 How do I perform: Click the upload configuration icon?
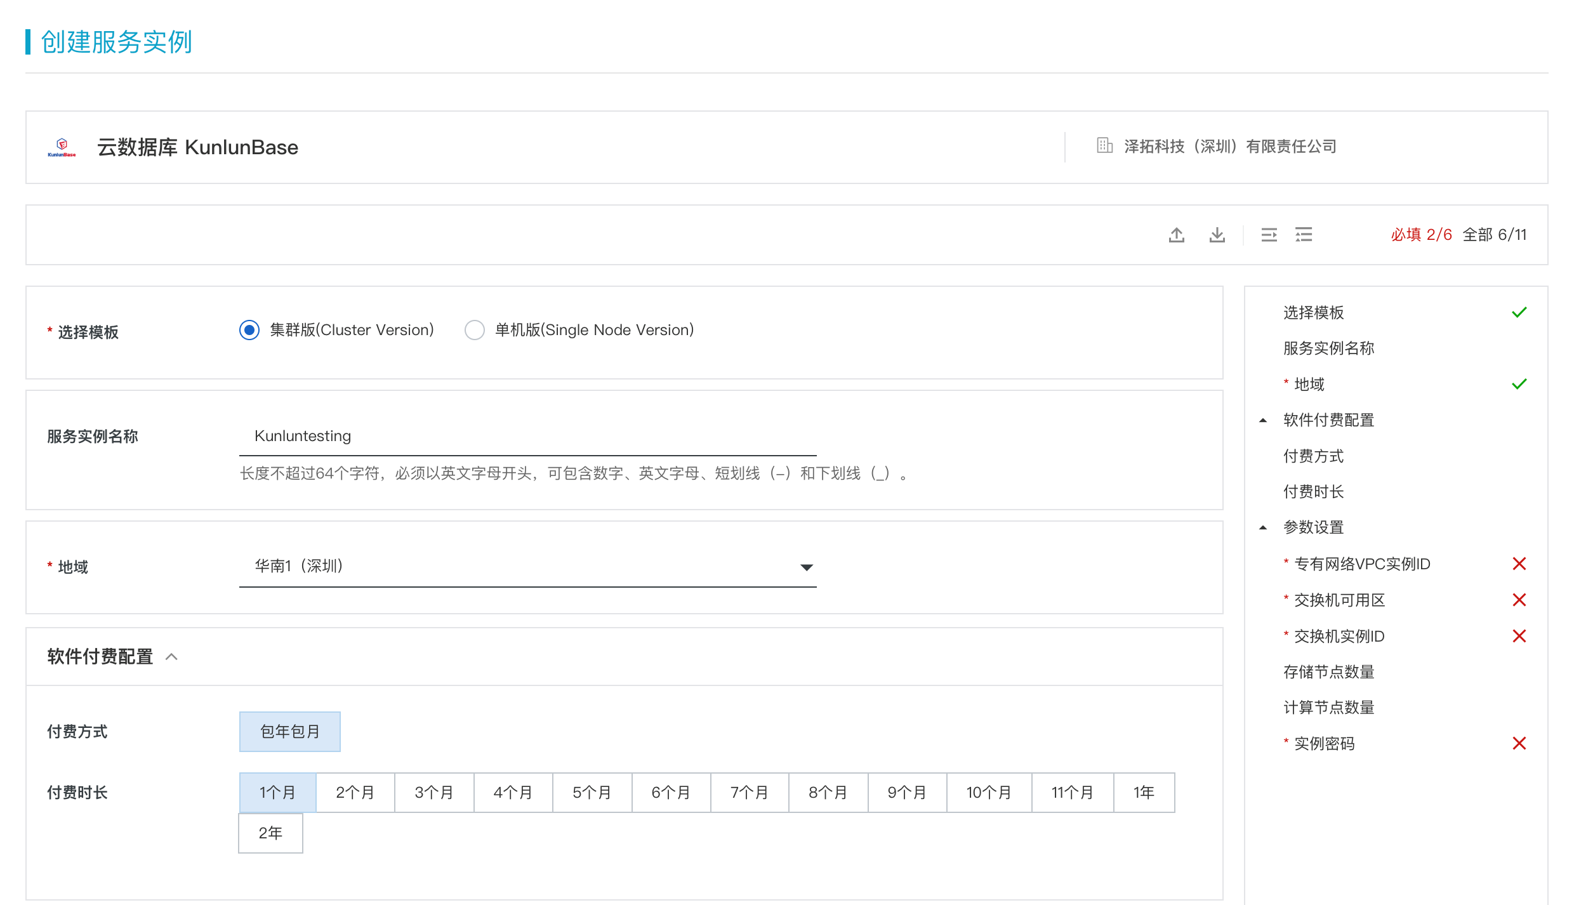coord(1177,235)
